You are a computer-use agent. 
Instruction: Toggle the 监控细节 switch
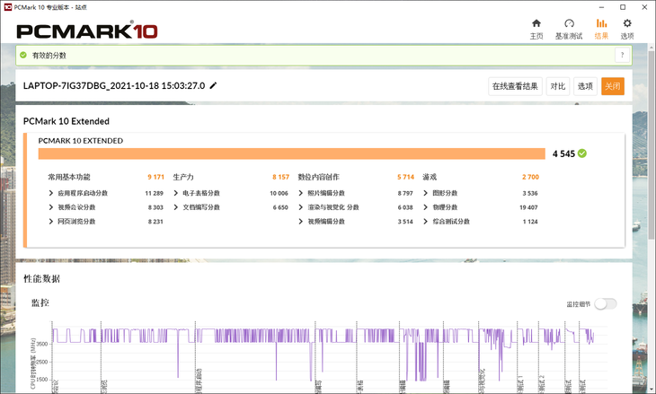tap(606, 303)
